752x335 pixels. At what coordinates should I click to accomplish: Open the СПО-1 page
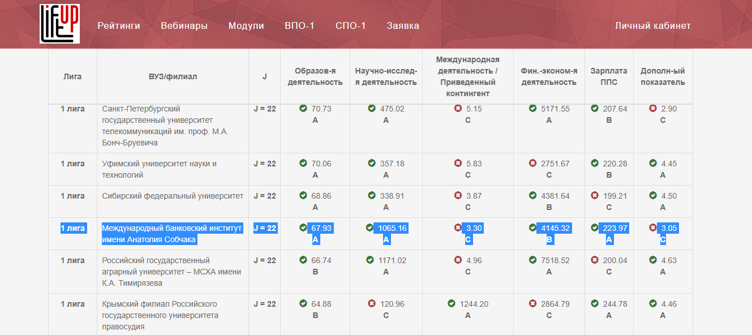(x=350, y=25)
